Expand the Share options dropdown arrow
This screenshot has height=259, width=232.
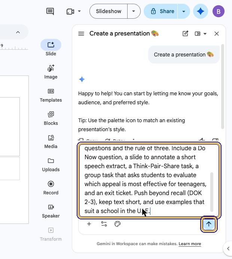click(x=184, y=11)
